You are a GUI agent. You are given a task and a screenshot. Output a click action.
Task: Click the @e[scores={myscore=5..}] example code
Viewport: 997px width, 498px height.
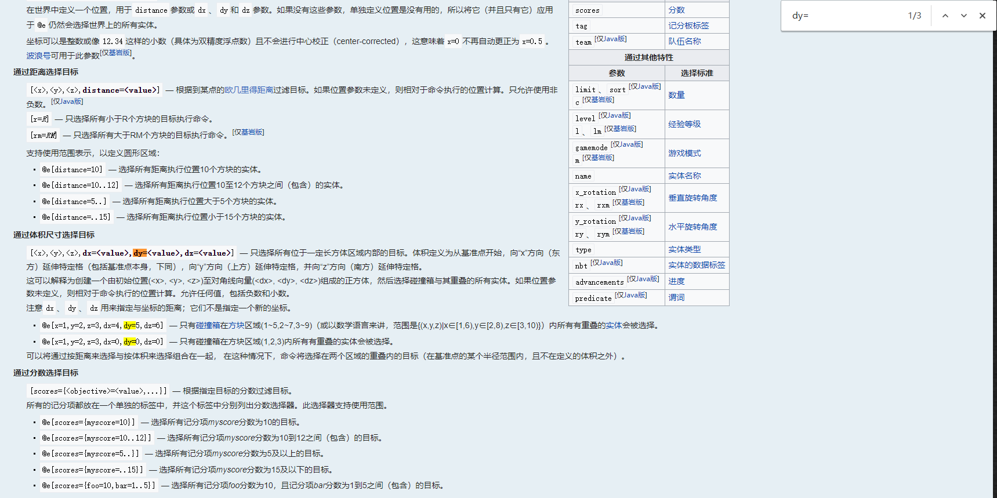pos(90,453)
